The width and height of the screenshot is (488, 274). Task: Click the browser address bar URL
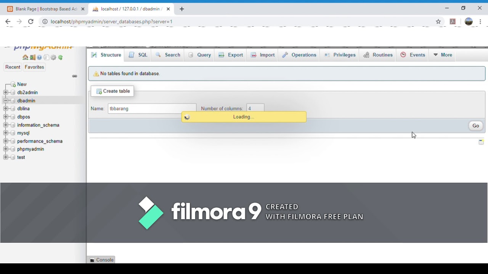[111, 22]
